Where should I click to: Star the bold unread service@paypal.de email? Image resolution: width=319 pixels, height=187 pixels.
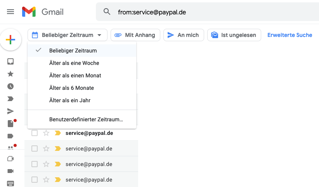pyautogui.click(x=46, y=133)
